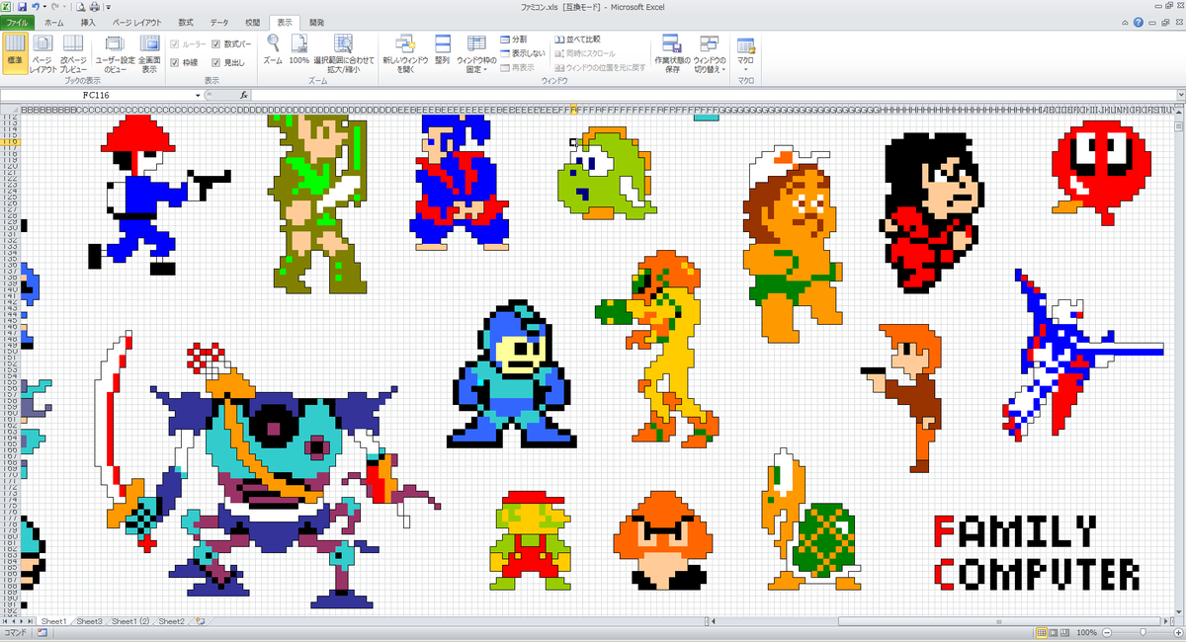Click in the formula bar input area
Screen dimensions: 1186x642
point(712,95)
